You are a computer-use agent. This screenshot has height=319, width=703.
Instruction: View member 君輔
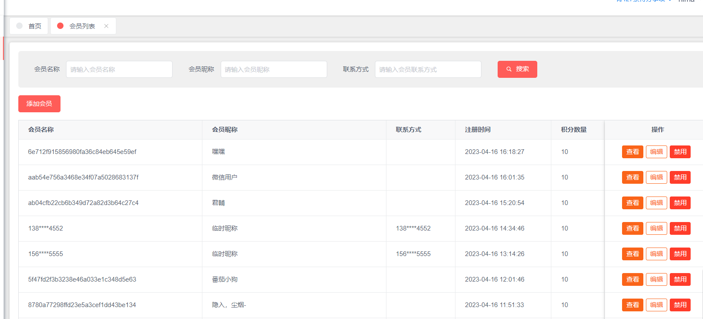(x=633, y=203)
